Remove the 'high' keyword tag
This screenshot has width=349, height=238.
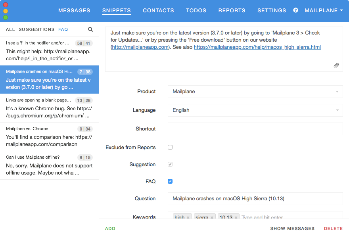coord(188,217)
